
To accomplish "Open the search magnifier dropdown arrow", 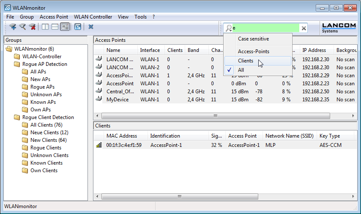I will click(228, 28).
